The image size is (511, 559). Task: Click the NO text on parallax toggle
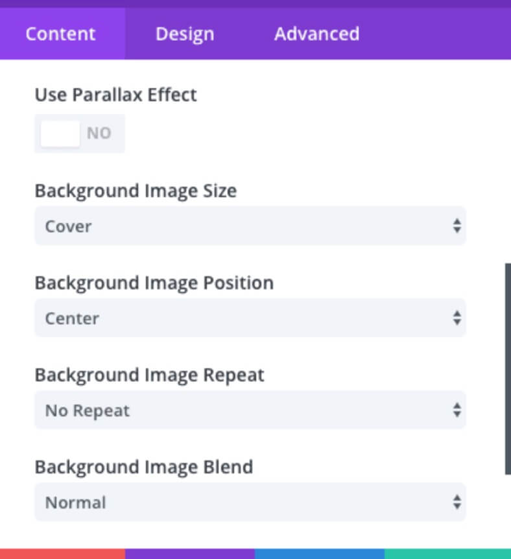tap(99, 133)
